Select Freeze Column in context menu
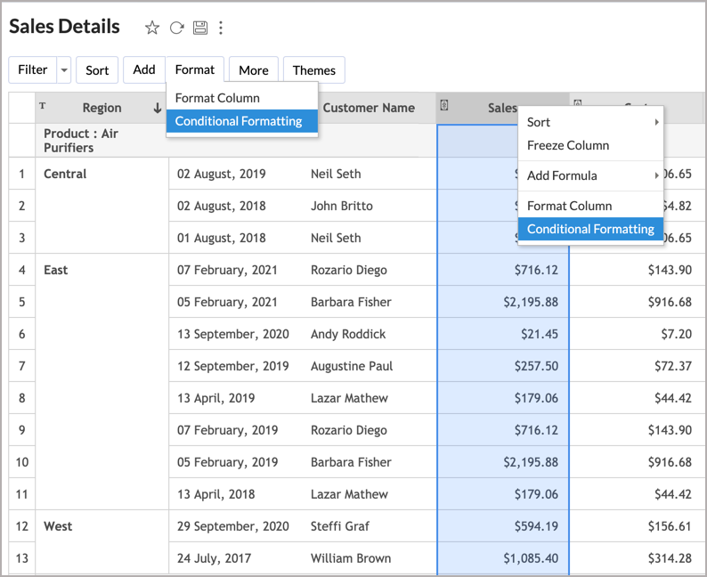707x577 pixels. [568, 145]
